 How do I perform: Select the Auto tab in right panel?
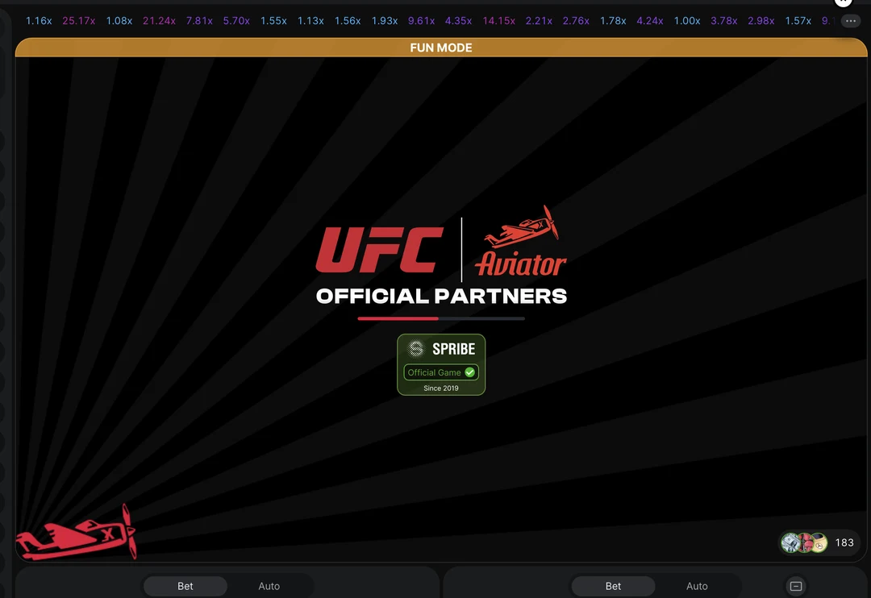(x=697, y=586)
